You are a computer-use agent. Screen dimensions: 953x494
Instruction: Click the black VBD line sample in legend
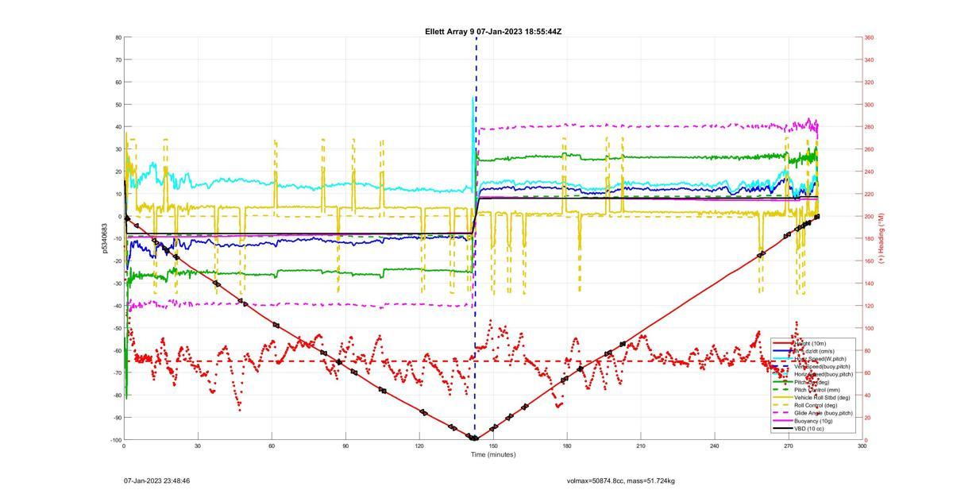coord(782,429)
